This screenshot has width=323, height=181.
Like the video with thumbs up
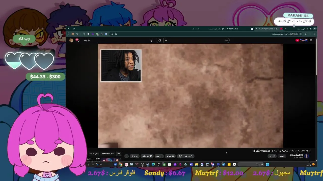189,156
